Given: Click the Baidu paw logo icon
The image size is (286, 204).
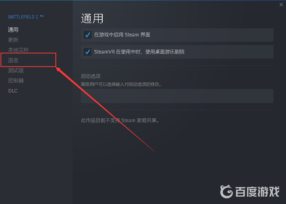Looking at the screenshot, I should pos(227,192).
